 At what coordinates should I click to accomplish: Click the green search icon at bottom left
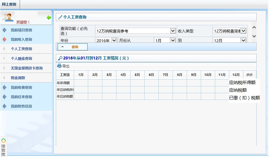4,141
